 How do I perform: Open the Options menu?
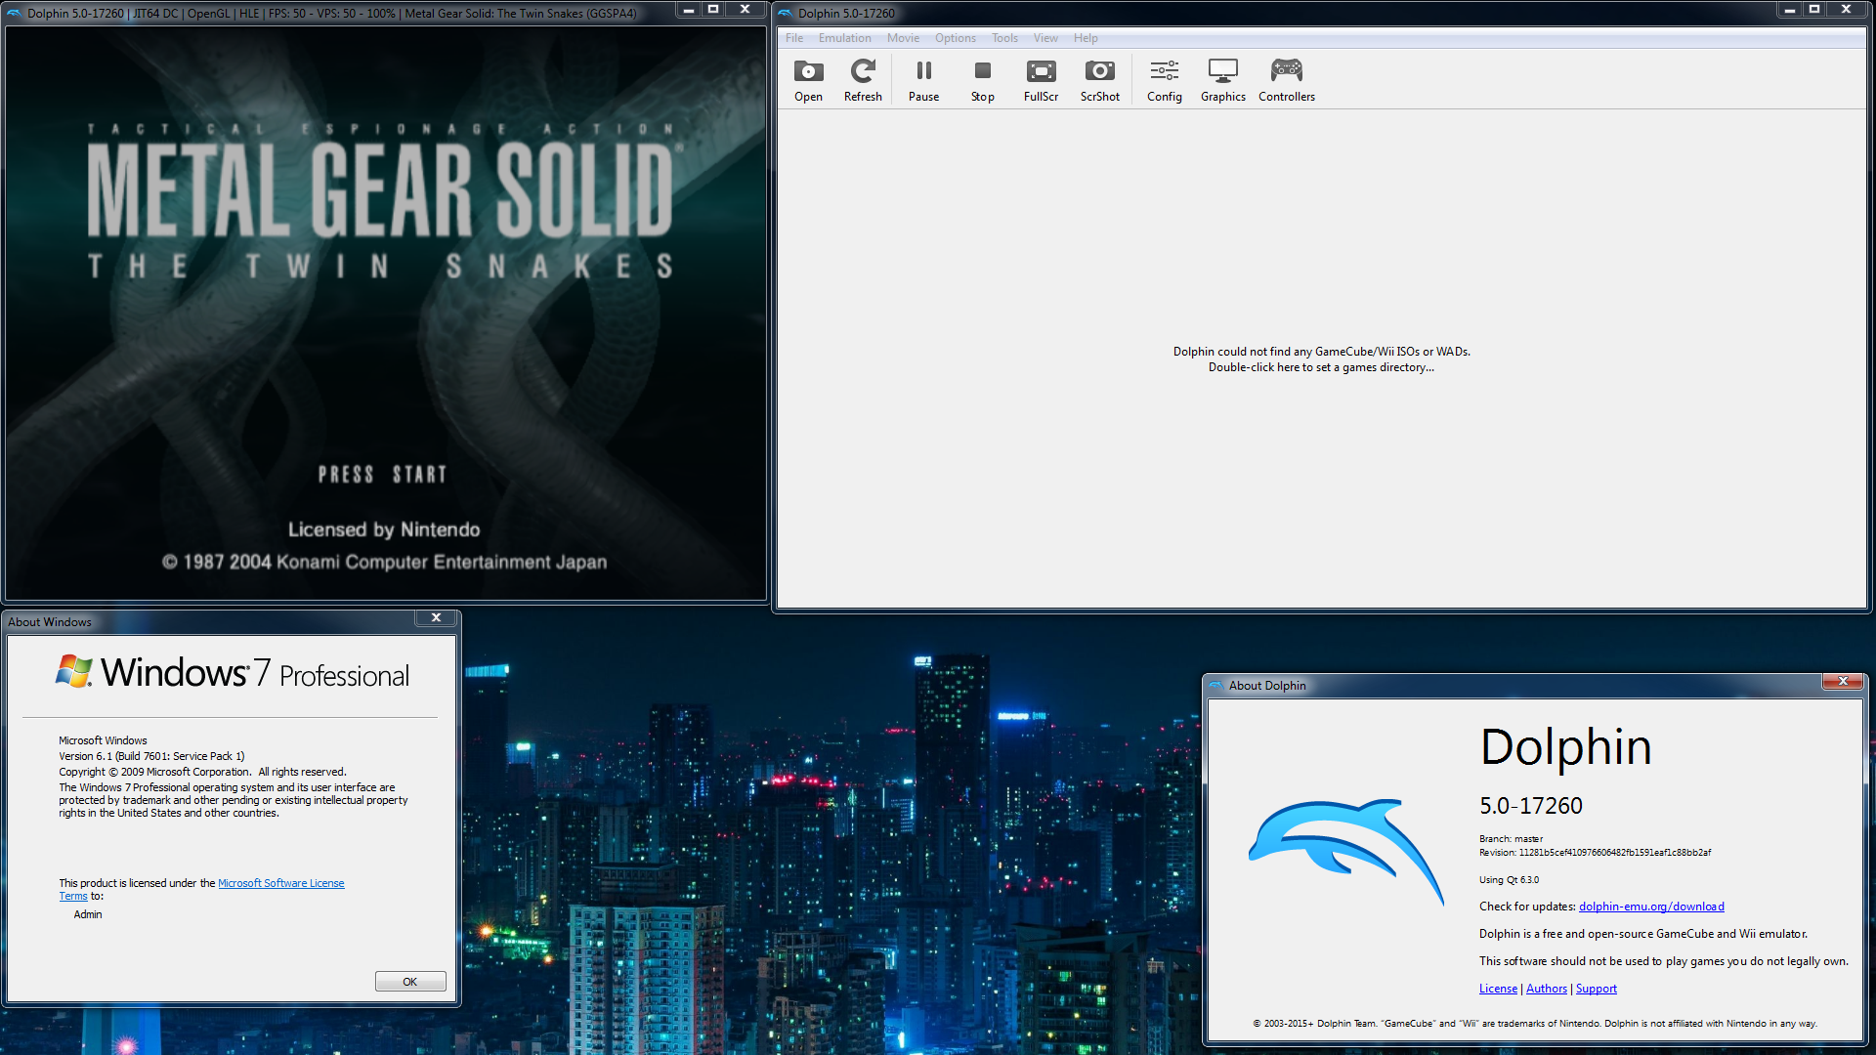click(955, 38)
